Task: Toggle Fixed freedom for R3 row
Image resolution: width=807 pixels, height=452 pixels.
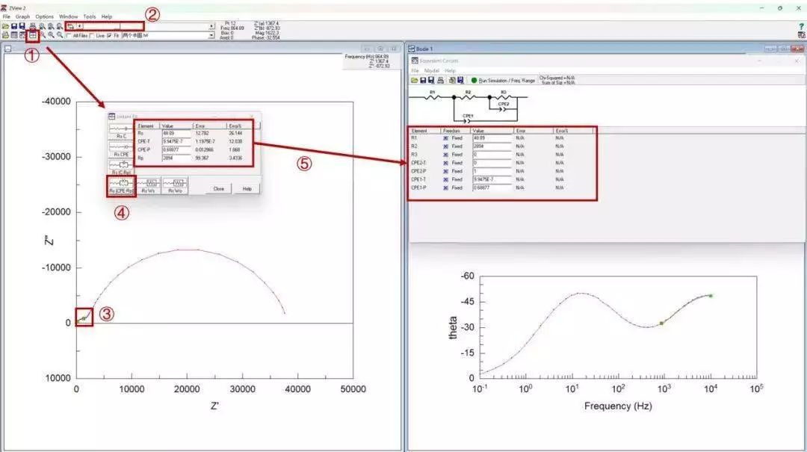Action: 445,155
